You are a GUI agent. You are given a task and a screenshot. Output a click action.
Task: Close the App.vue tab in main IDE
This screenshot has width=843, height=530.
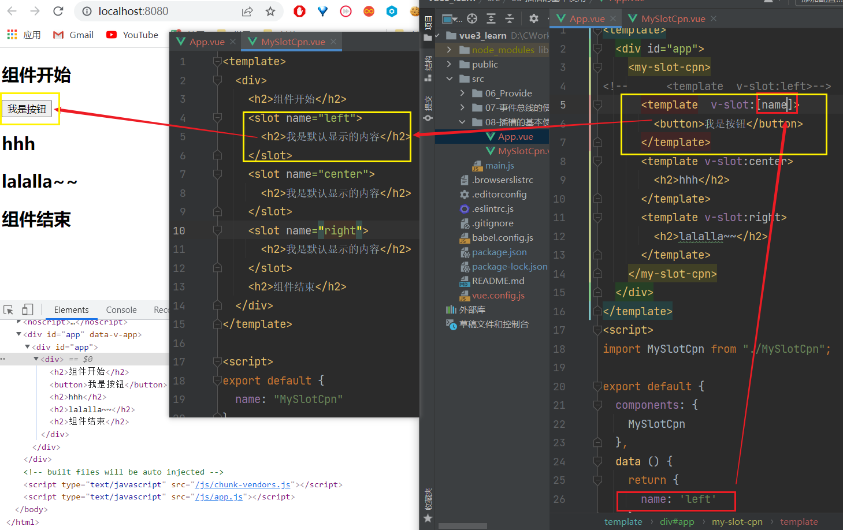point(613,18)
